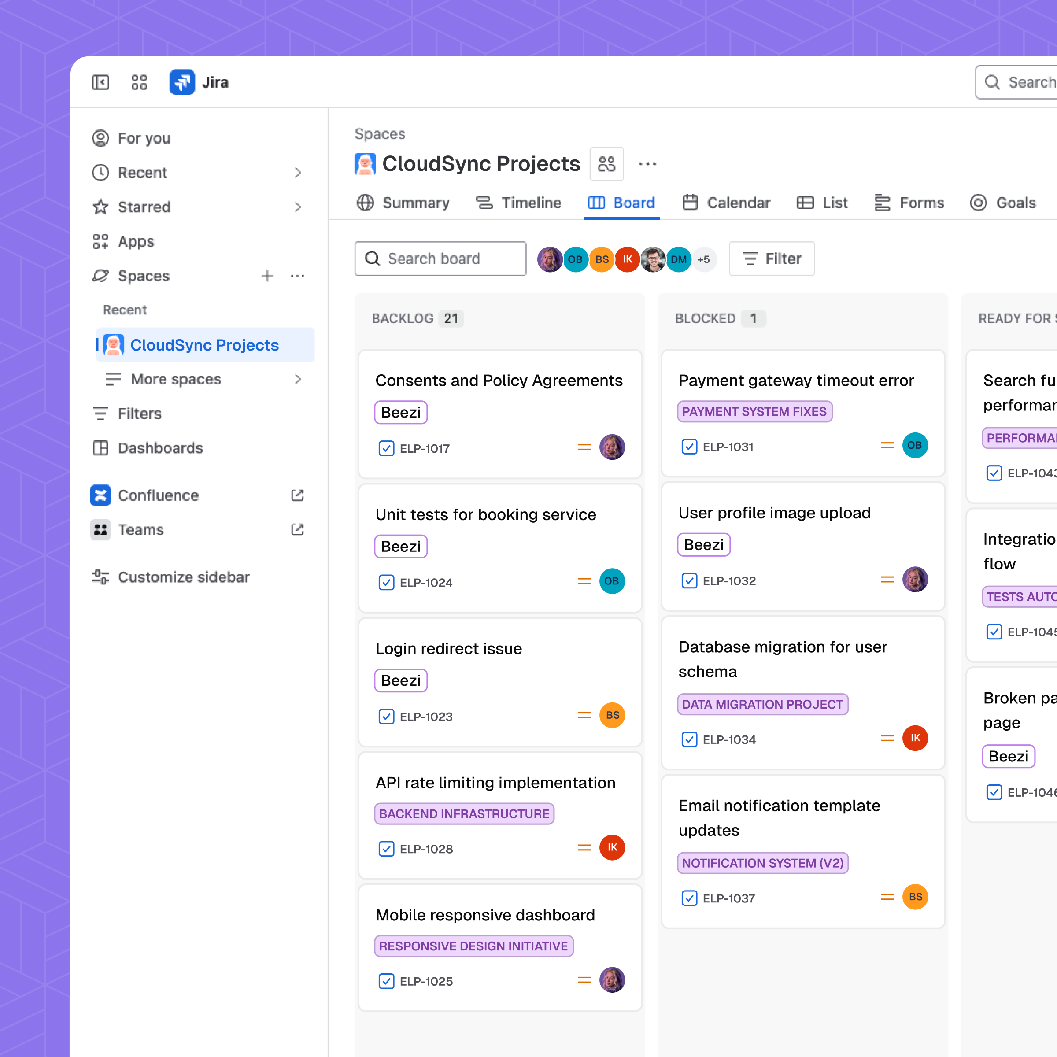Open the three-dot menu next to the project title
The width and height of the screenshot is (1057, 1057).
647,163
